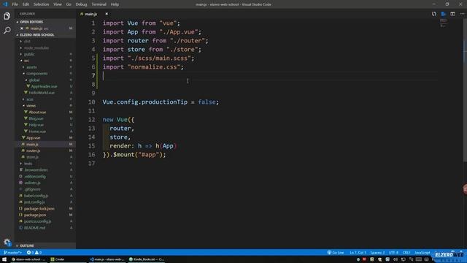Change JavaScript language mode in status bar
467x263 pixels.
[x=422, y=253]
